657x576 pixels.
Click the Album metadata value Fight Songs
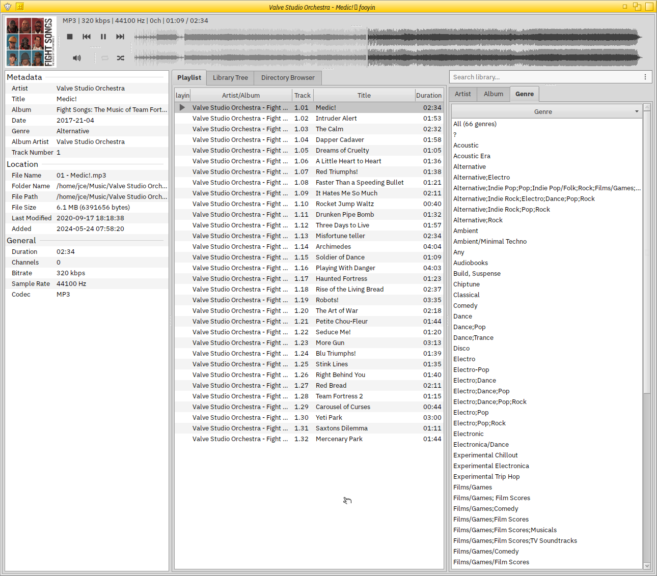[x=112, y=109]
